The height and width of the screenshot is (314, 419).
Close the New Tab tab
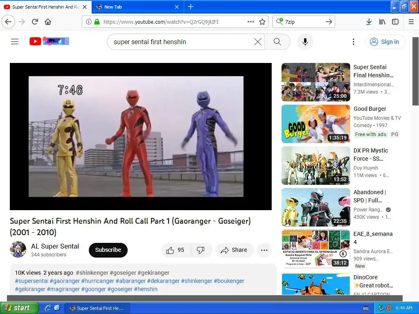177,7
